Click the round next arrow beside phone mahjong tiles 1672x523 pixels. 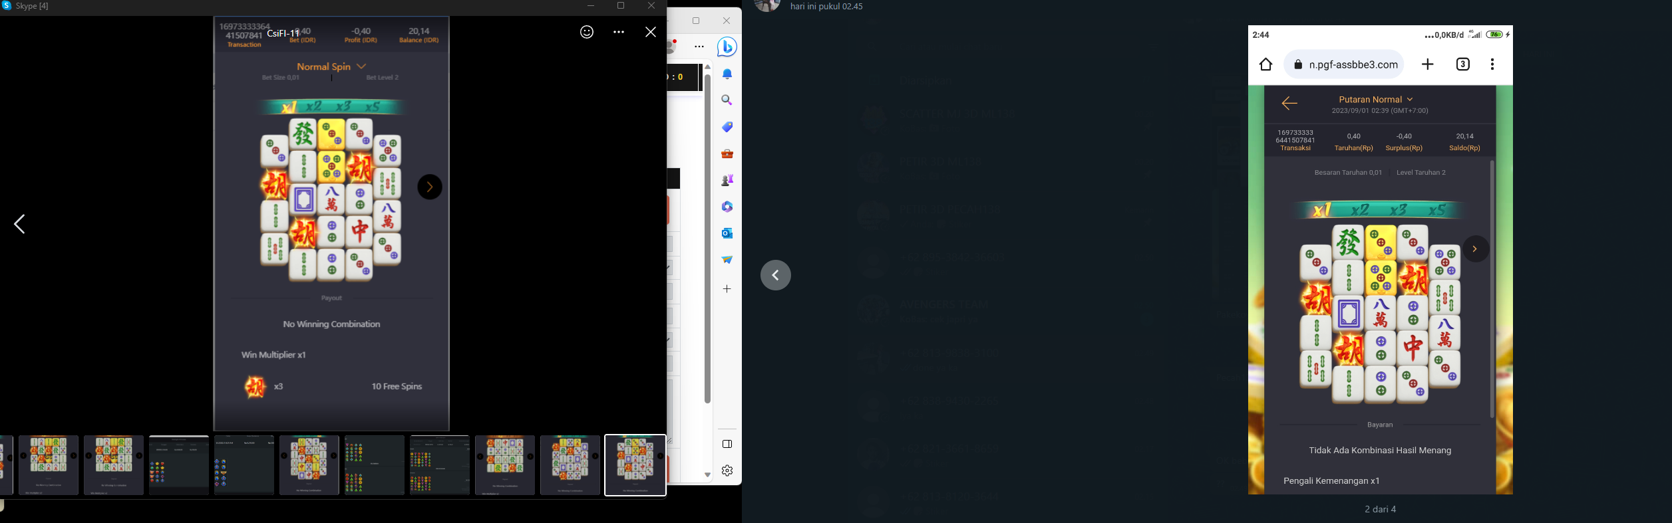pyautogui.click(x=1476, y=249)
